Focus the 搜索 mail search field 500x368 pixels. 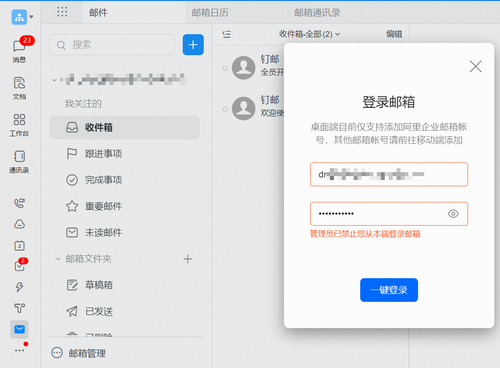112,45
